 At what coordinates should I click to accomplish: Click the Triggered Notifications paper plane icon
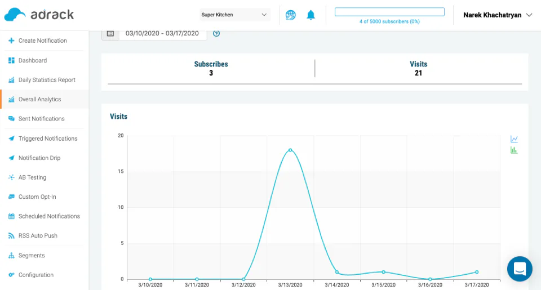point(11,139)
